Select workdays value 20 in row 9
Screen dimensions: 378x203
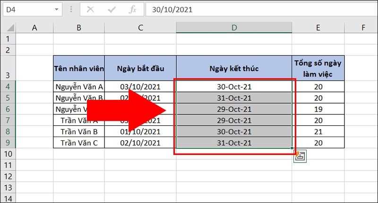pyautogui.click(x=318, y=143)
